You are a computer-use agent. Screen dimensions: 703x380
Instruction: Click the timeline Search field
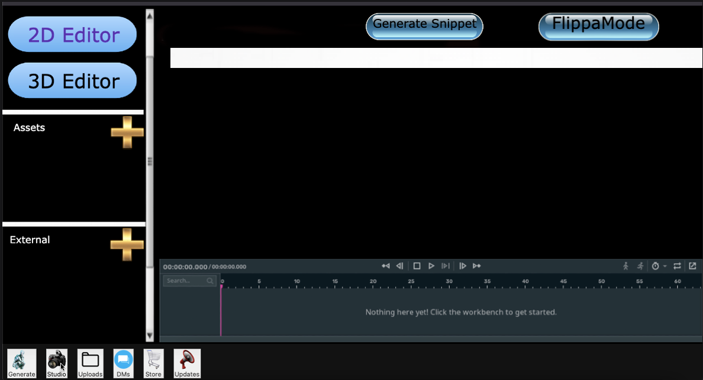189,281
